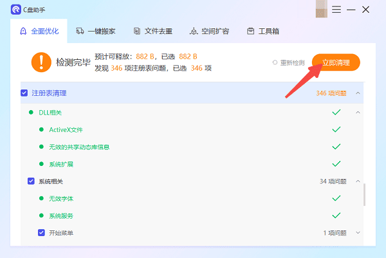Screen dimensions: 386x258
Task: Click 重新检测 to rescan
Action: (x=289, y=63)
